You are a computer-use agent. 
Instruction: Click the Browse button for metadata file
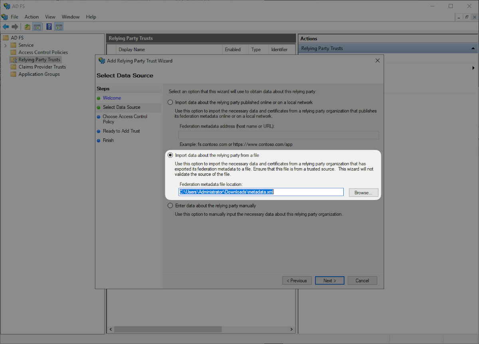[363, 192]
